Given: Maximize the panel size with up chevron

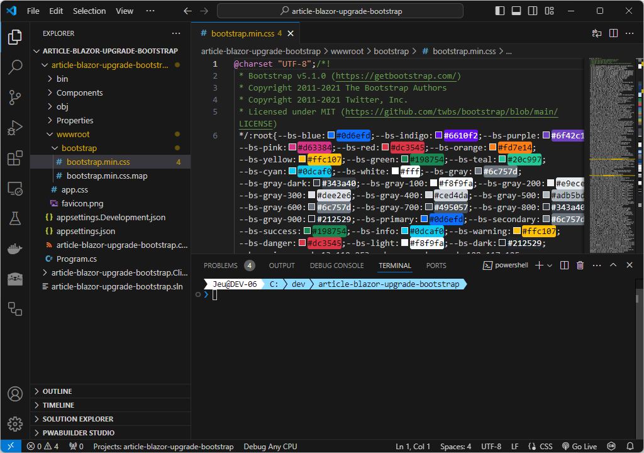Looking at the screenshot, I should pos(613,265).
